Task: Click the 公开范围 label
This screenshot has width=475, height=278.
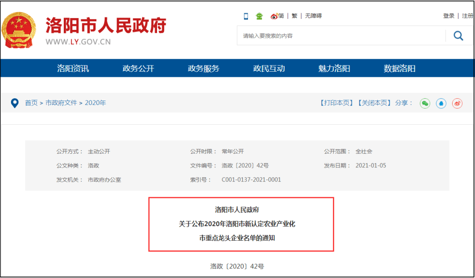Action: coord(337,151)
